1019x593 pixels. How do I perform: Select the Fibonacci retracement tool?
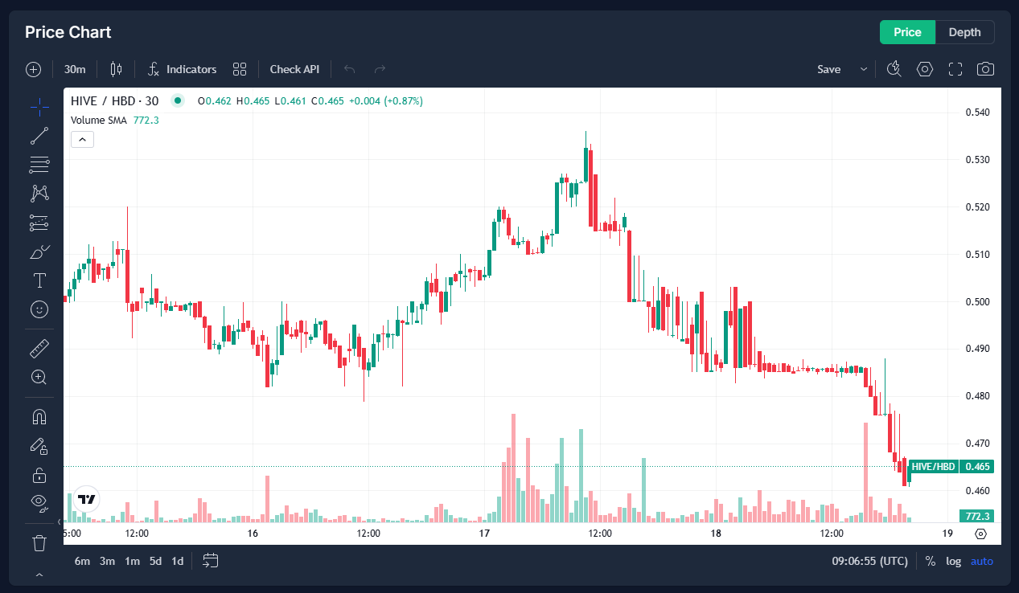pos(39,166)
